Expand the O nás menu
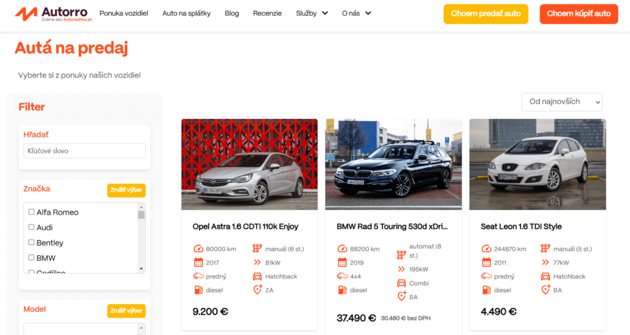 (356, 14)
